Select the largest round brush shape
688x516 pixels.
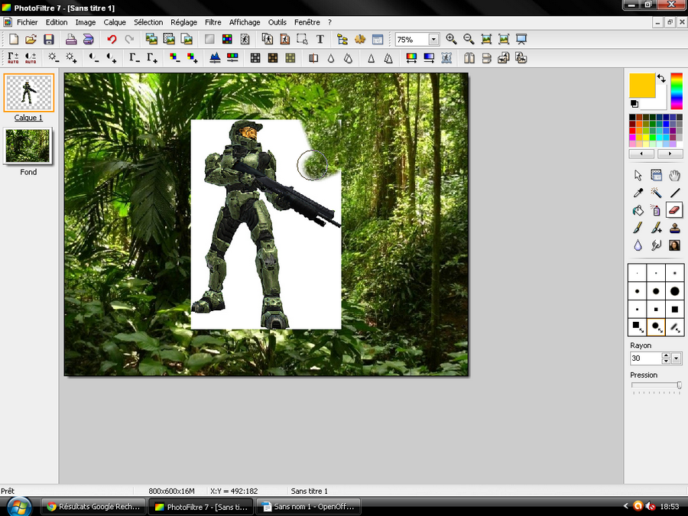[674, 291]
